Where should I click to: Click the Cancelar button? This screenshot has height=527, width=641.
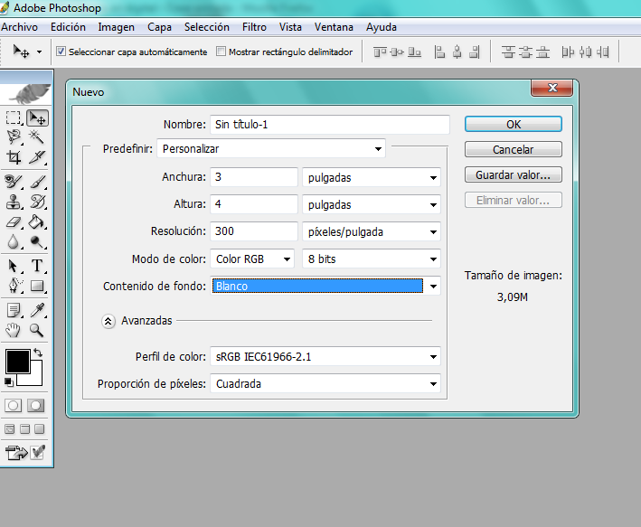coord(514,150)
